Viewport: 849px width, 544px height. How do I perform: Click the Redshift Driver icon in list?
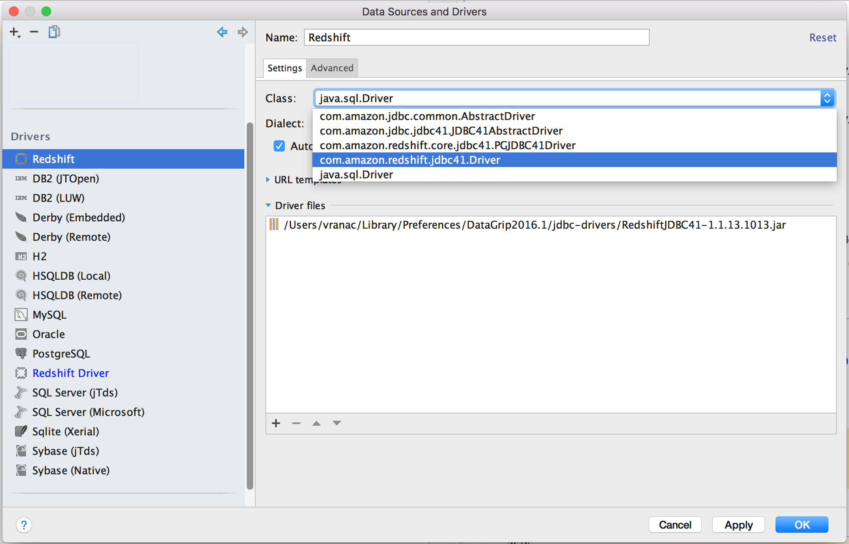[21, 373]
